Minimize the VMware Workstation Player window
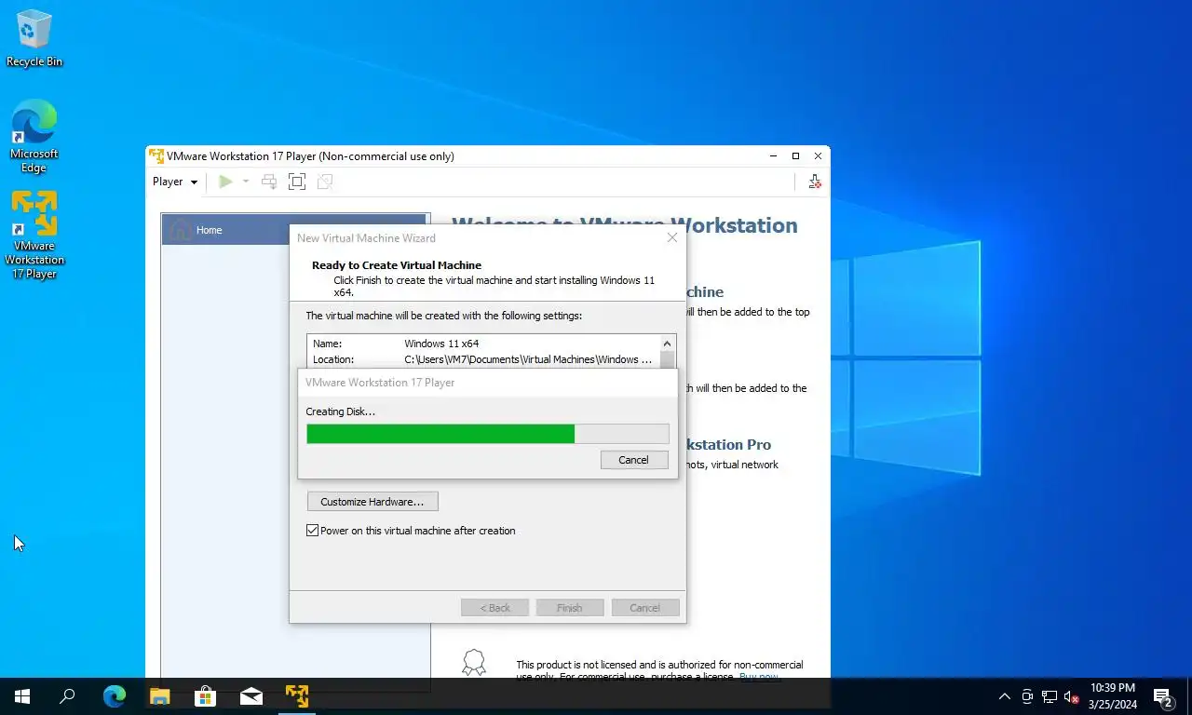 pos(773,155)
